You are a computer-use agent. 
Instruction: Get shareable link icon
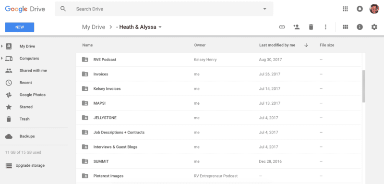(x=282, y=27)
